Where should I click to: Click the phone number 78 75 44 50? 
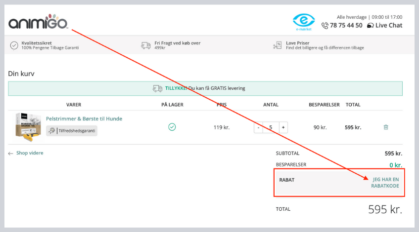(x=346, y=26)
